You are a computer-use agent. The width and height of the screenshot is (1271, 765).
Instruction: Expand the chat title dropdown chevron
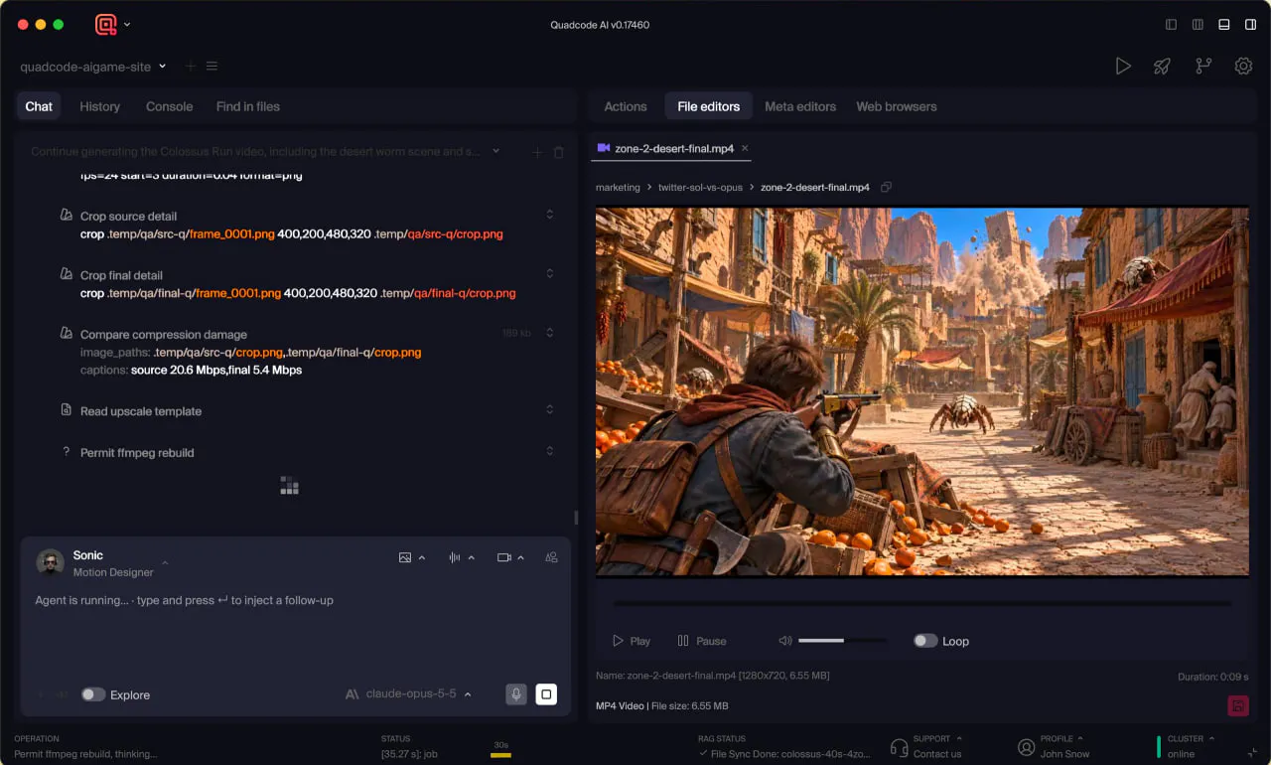(496, 152)
